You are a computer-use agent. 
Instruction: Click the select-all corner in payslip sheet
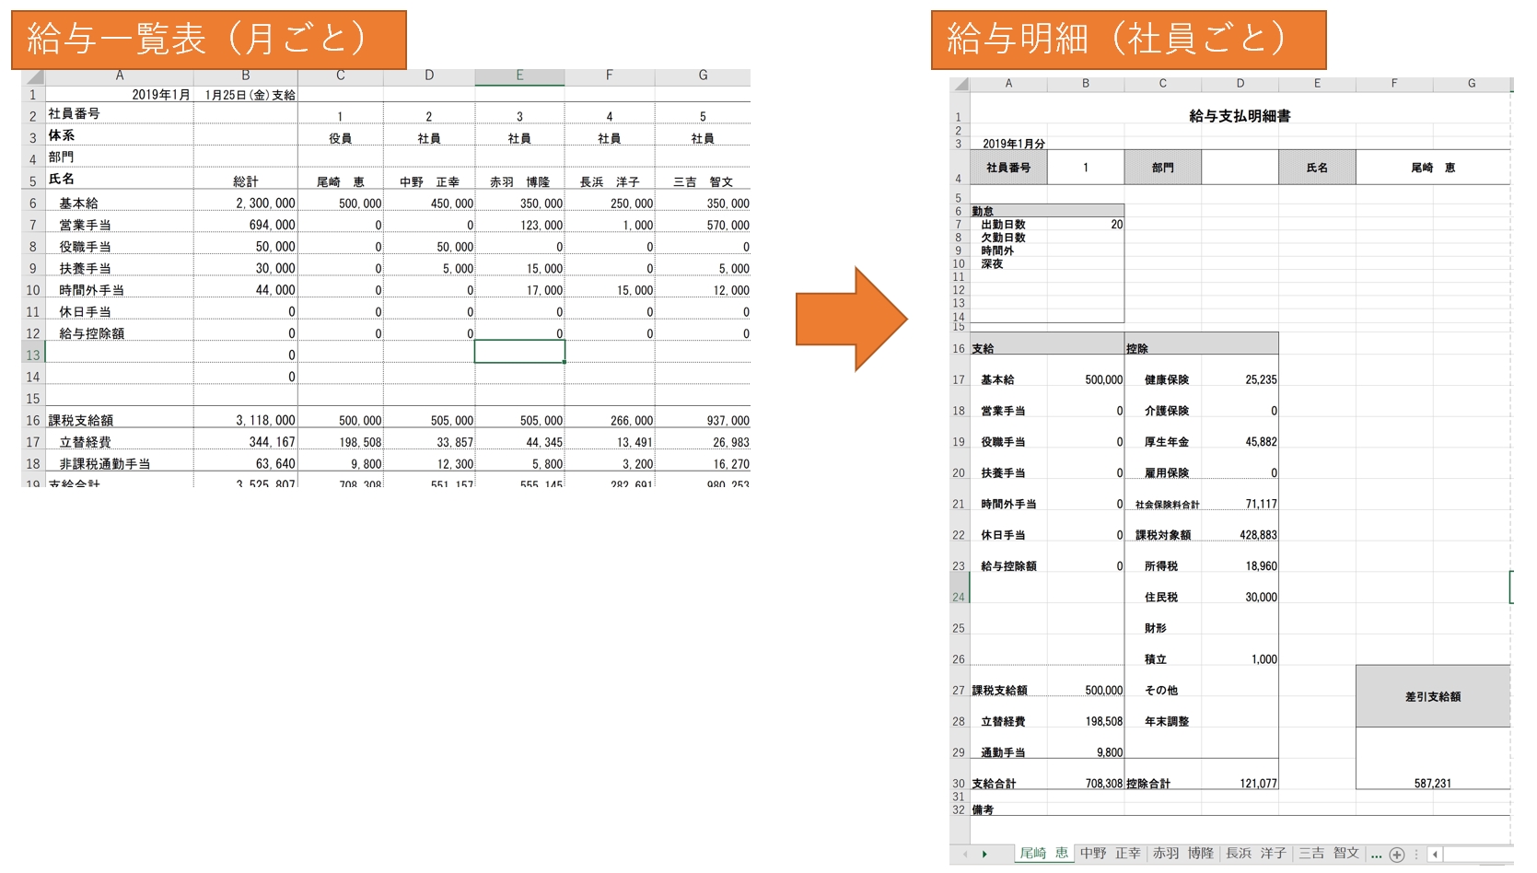[960, 84]
